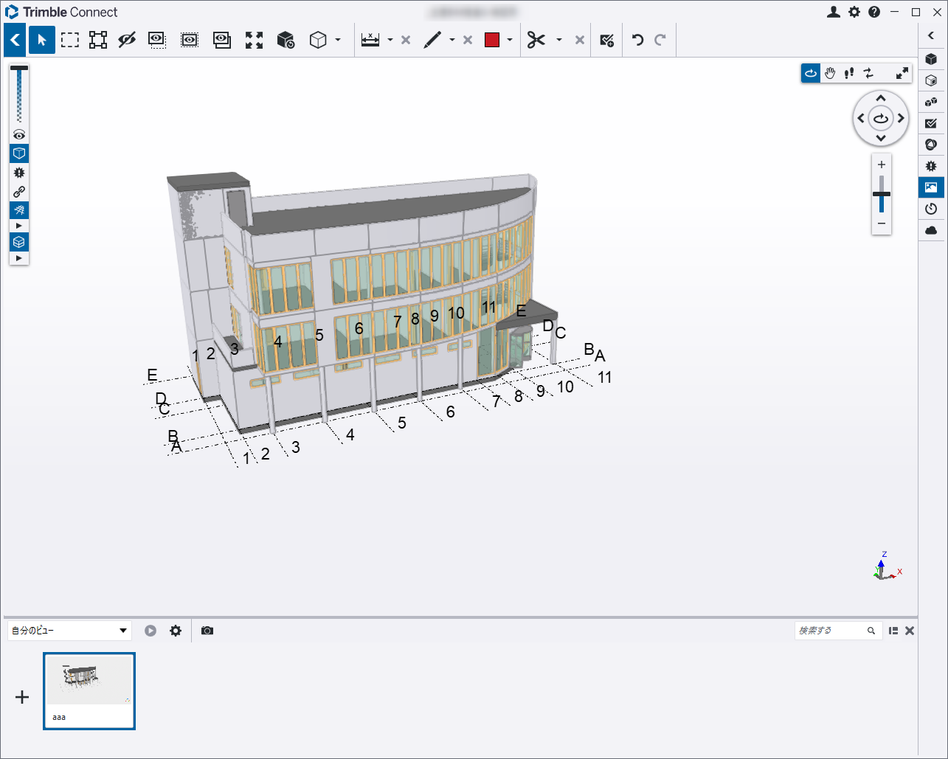Open the Views image tab in right sidebar
This screenshot has width=948, height=759.
[x=931, y=187]
